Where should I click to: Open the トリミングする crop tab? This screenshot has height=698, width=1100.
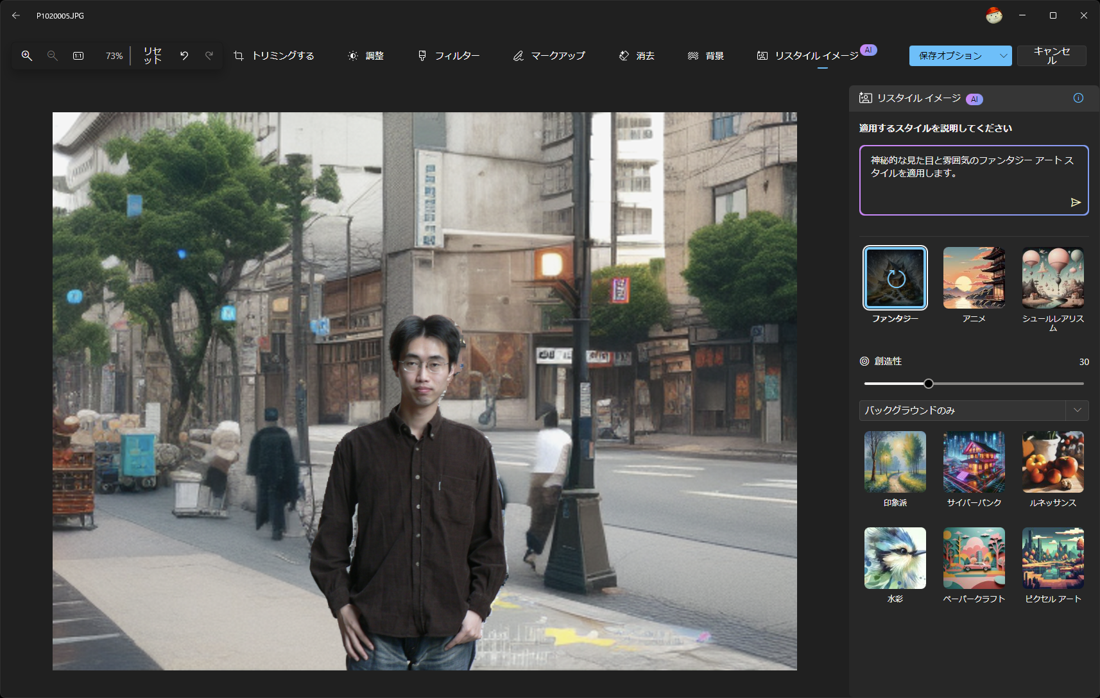point(274,56)
